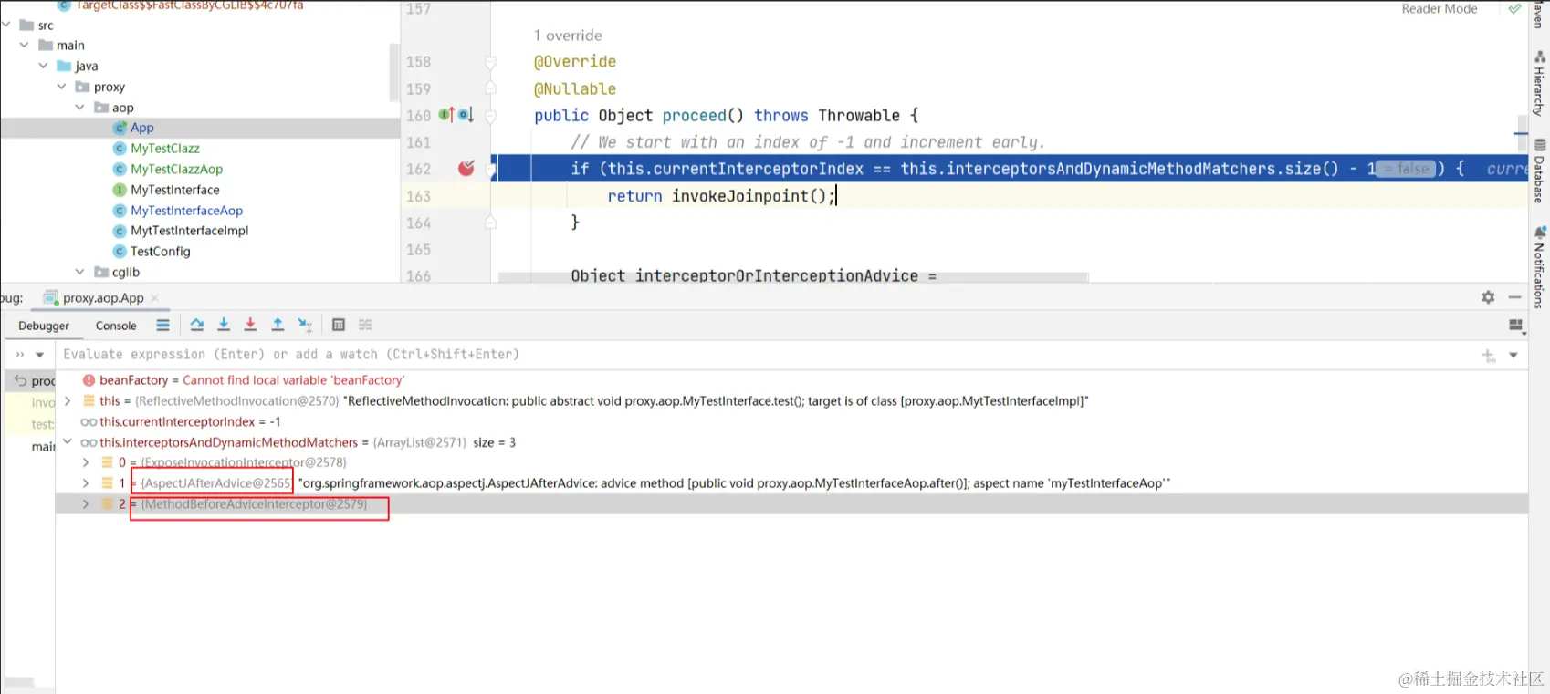Click the threads/frames list icon beside Console
Viewport: 1550px width, 694px height.
point(162,325)
